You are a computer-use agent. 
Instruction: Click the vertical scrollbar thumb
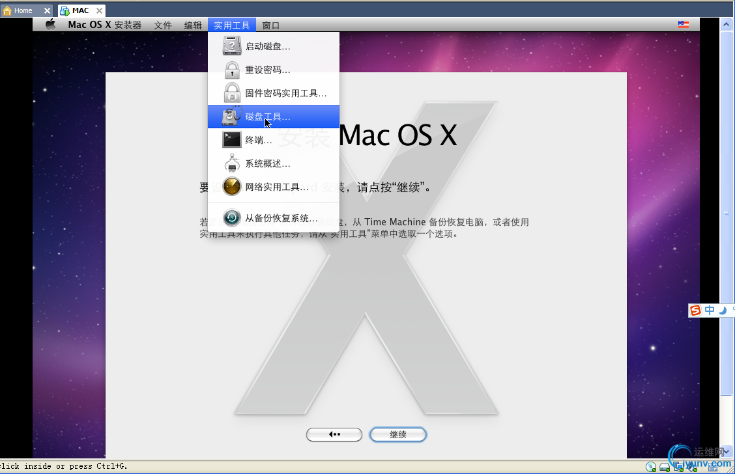(x=727, y=213)
